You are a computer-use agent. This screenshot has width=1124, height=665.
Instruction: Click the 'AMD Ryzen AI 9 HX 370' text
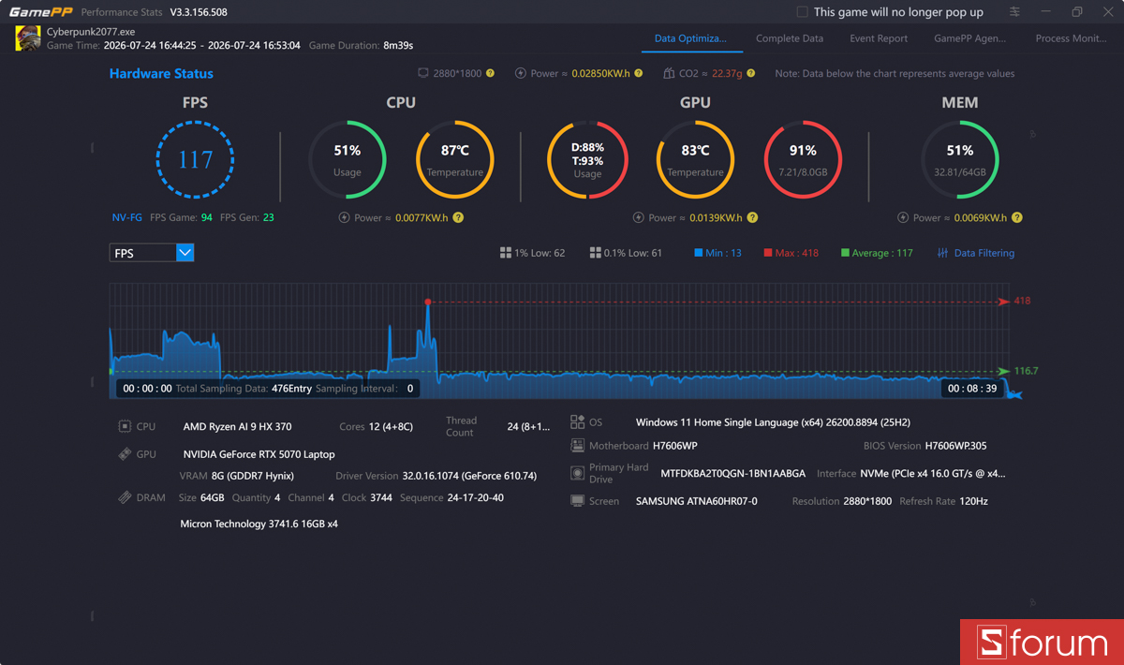pyautogui.click(x=237, y=426)
